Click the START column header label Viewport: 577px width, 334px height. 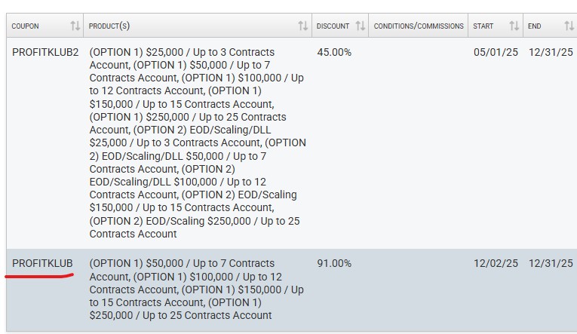pos(483,26)
